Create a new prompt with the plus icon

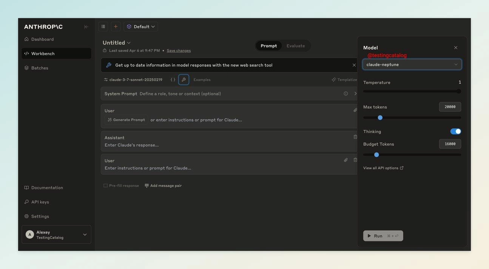116,26
